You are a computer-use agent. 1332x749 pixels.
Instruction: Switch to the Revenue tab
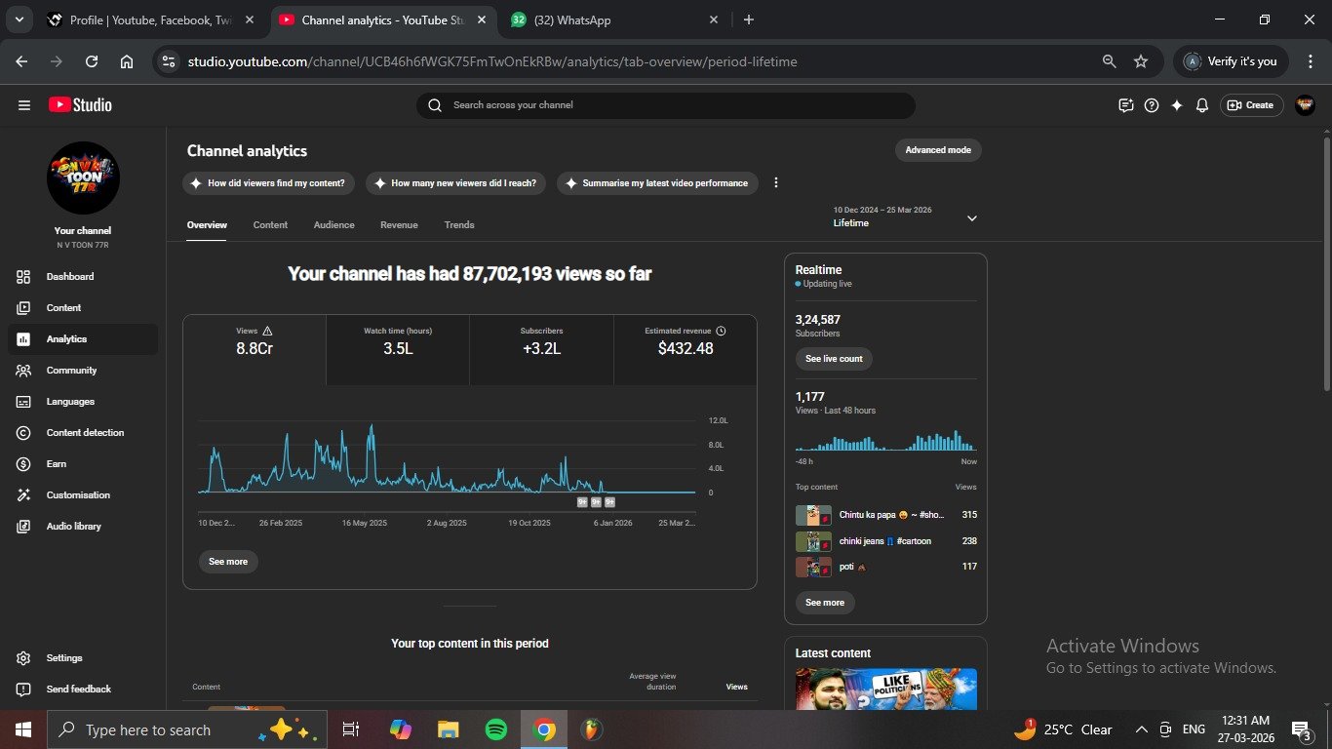[399, 225]
